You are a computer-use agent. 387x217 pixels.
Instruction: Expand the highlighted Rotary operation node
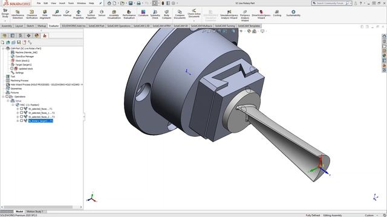pyautogui.click(x=18, y=121)
